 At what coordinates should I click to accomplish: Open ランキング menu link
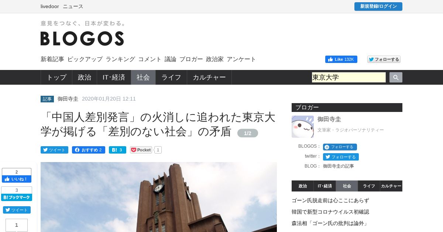click(x=120, y=59)
